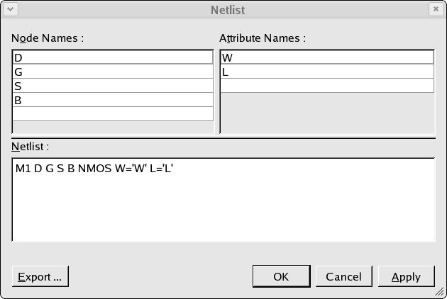The width and height of the screenshot is (447, 299).
Task: Select the S node name entry
Action: tap(113, 86)
